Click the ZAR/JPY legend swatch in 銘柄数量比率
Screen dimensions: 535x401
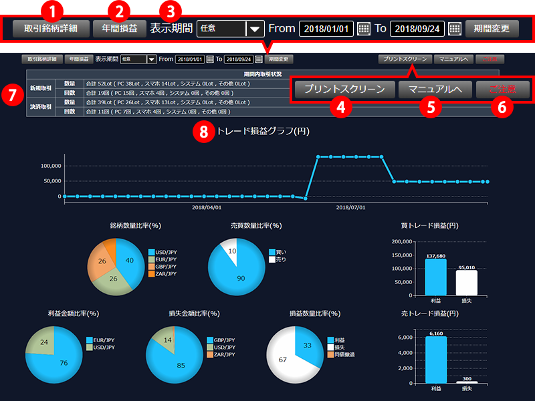coord(152,274)
